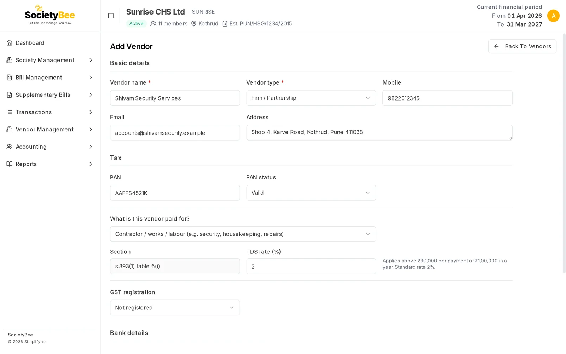Click the members icon beside 11 members
566x354 pixels.
pyautogui.click(x=153, y=24)
